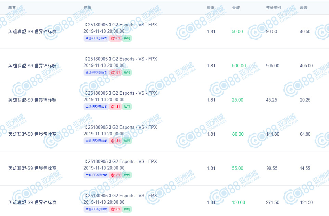The width and height of the screenshot is (329, 216).
Task: Click the 赛事 column header
Action: [12, 8]
